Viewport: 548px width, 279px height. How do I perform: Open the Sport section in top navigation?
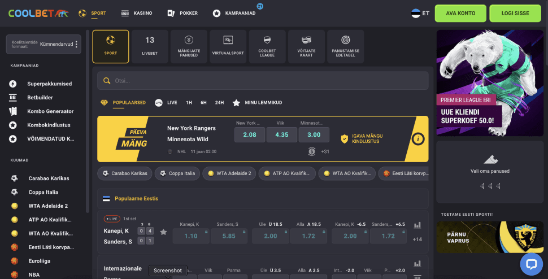coord(93,13)
